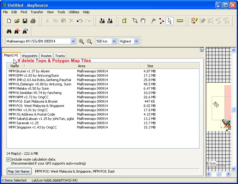Viewport: 238px width, 184px height.
Task: Send data to GPS device icon
Action: tap(102, 21)
